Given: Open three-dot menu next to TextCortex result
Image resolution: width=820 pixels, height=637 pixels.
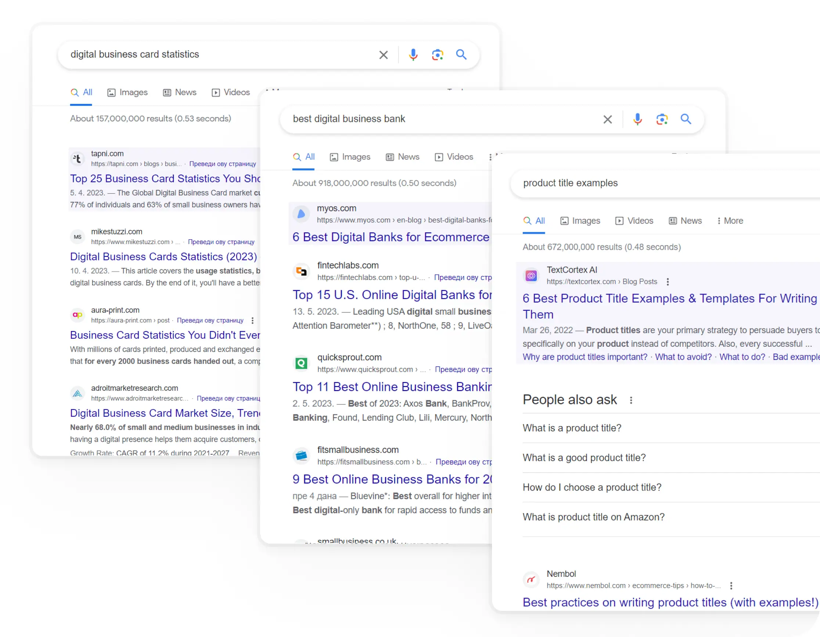Looking at the screenshot, I should (x=668, y=281).
